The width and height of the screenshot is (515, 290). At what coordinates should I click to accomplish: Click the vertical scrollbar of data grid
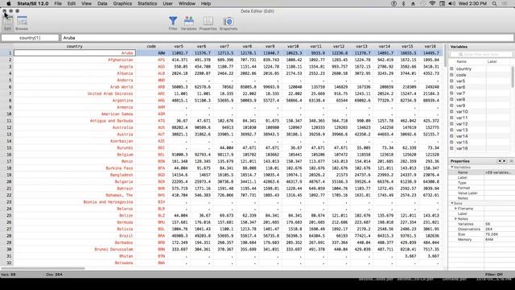445,56
